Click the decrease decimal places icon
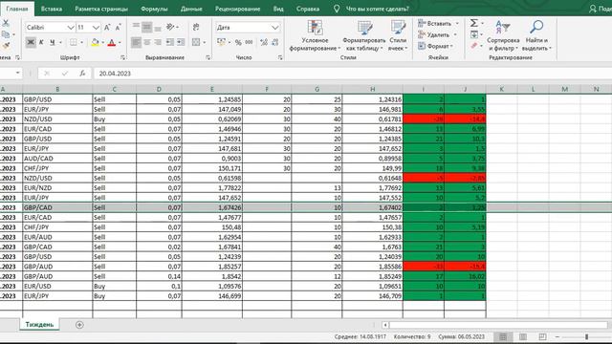The height and width of the screenshot is (344, 612). [275, 42]
